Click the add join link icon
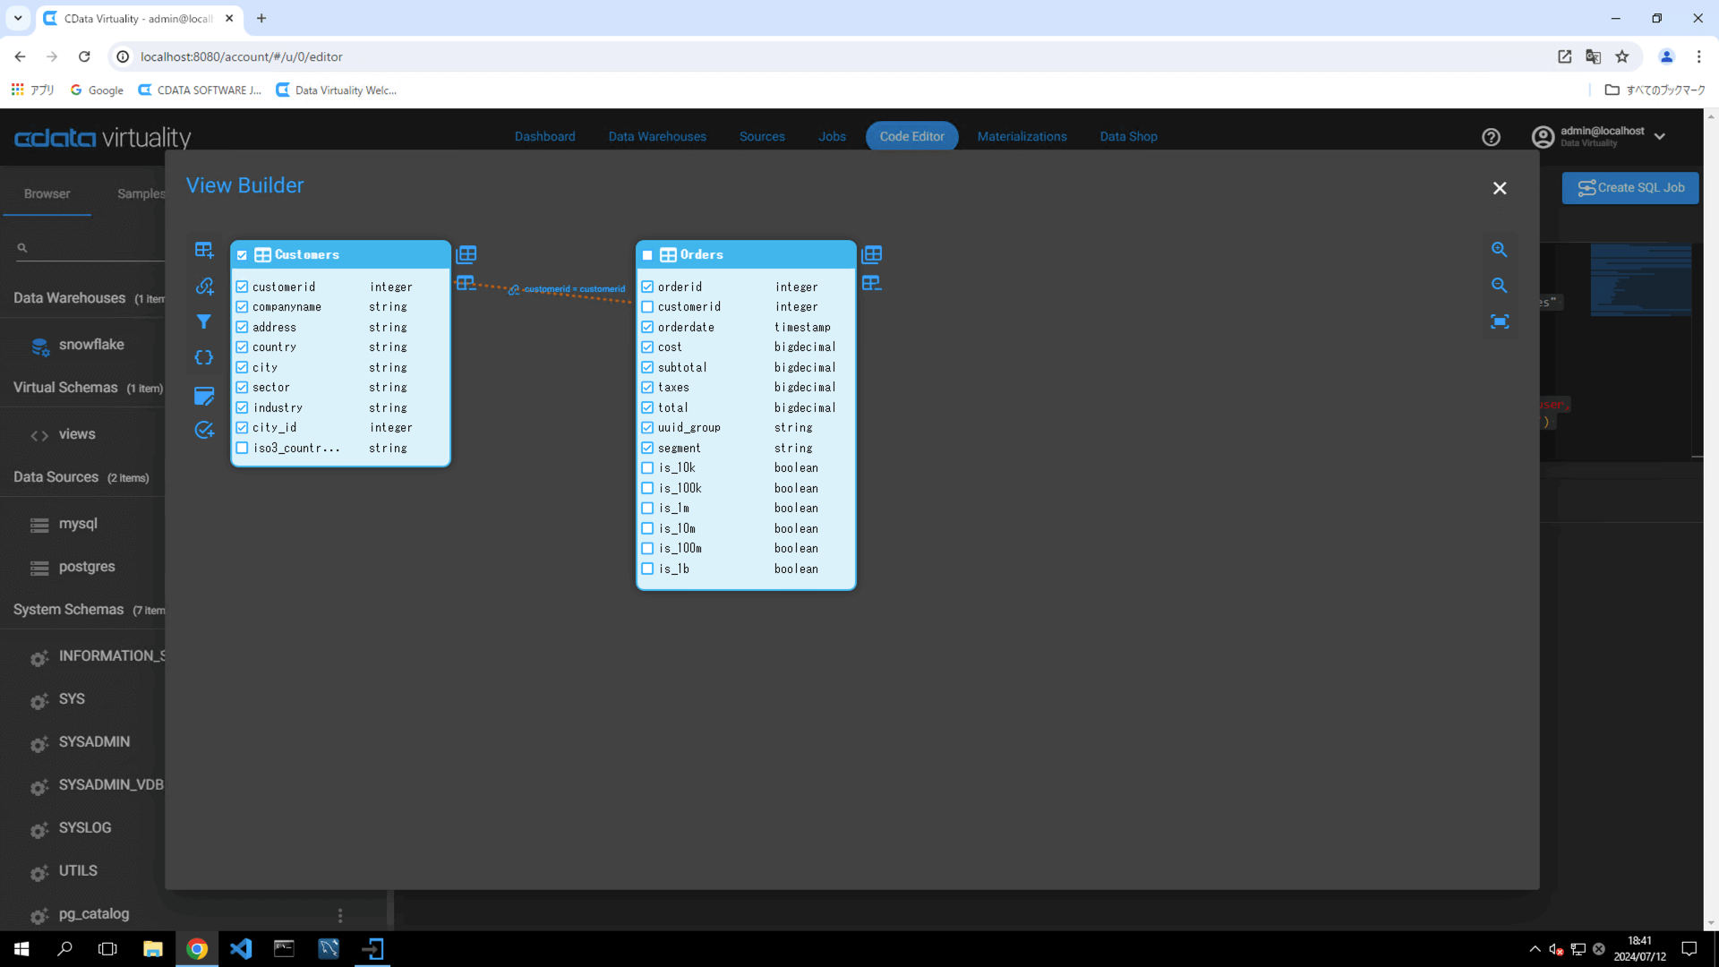This screenshot has width=1719, height=967. coord(204,286)
